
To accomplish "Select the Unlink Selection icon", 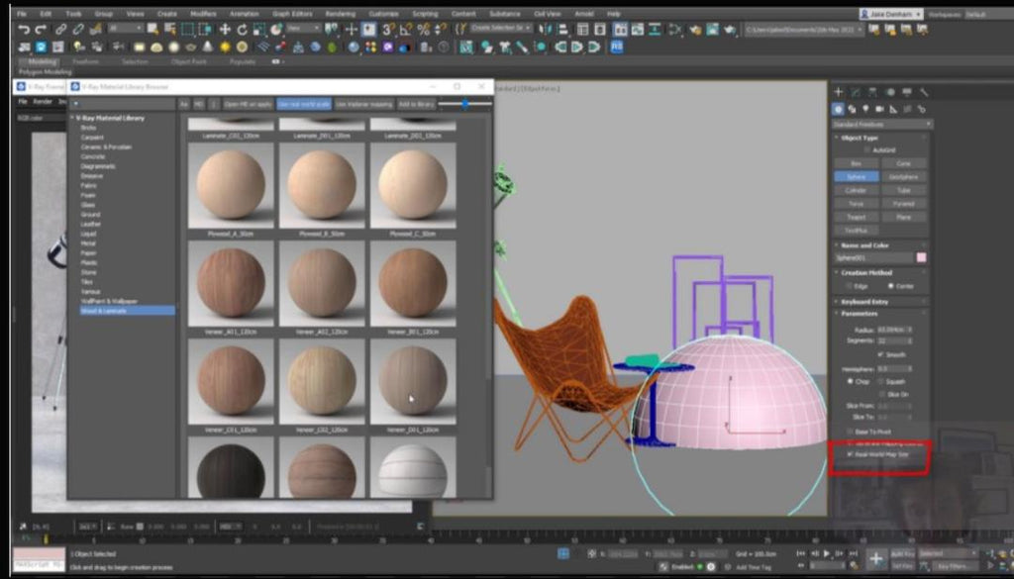I will (x=77, y=29).
